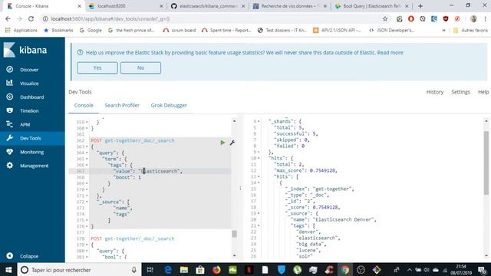Go to Dashboard in sidebar

(31, 97)
